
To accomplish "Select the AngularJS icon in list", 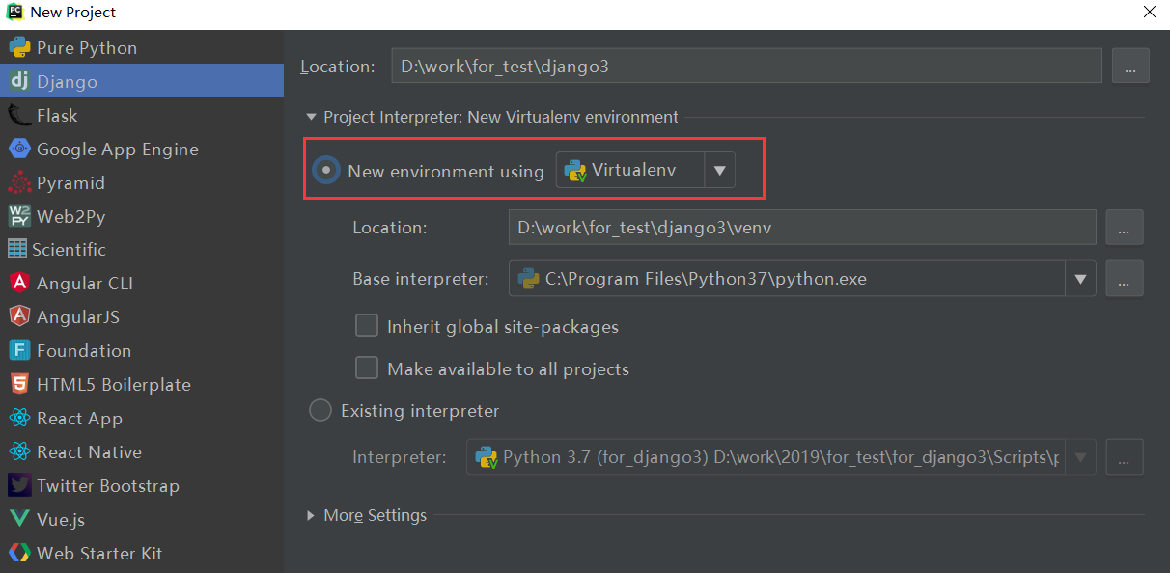I will point(19,316).
